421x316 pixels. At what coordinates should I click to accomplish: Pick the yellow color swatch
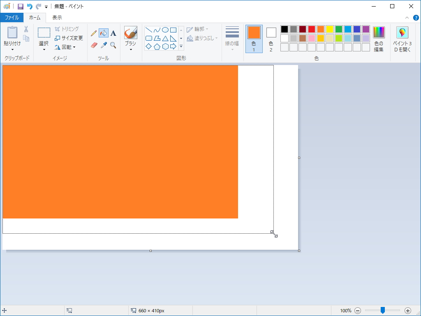[329, 29]
